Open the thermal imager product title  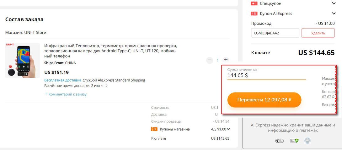pyautogui.click(x=110, y=51)
